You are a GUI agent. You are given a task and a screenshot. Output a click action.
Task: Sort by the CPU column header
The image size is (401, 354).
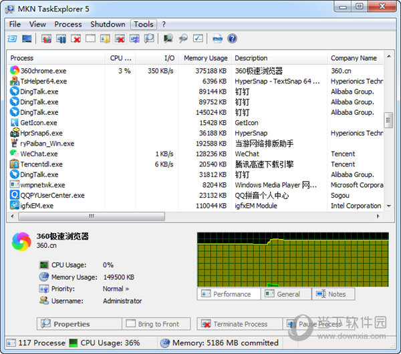[x=120, y=58]
